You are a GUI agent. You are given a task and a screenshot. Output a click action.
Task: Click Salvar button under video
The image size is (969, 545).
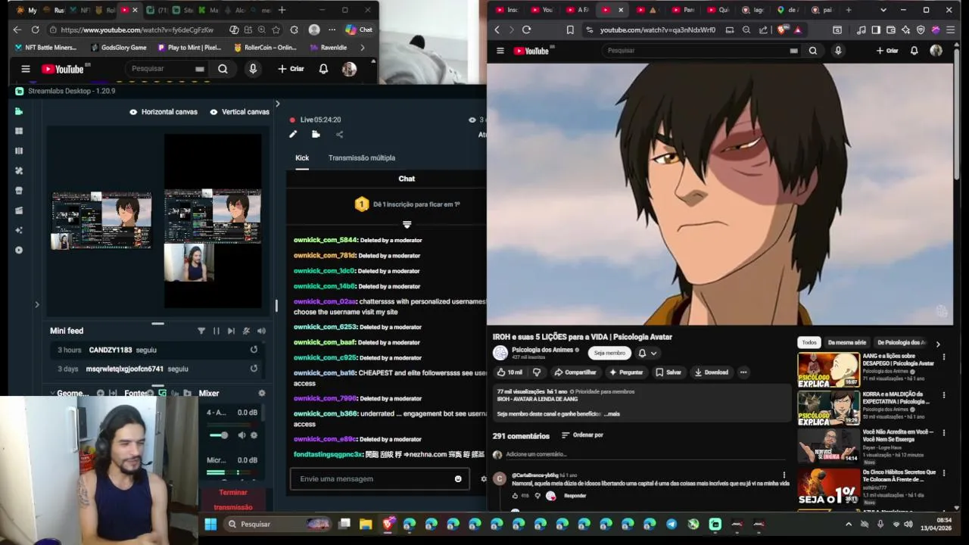[668, 372]
